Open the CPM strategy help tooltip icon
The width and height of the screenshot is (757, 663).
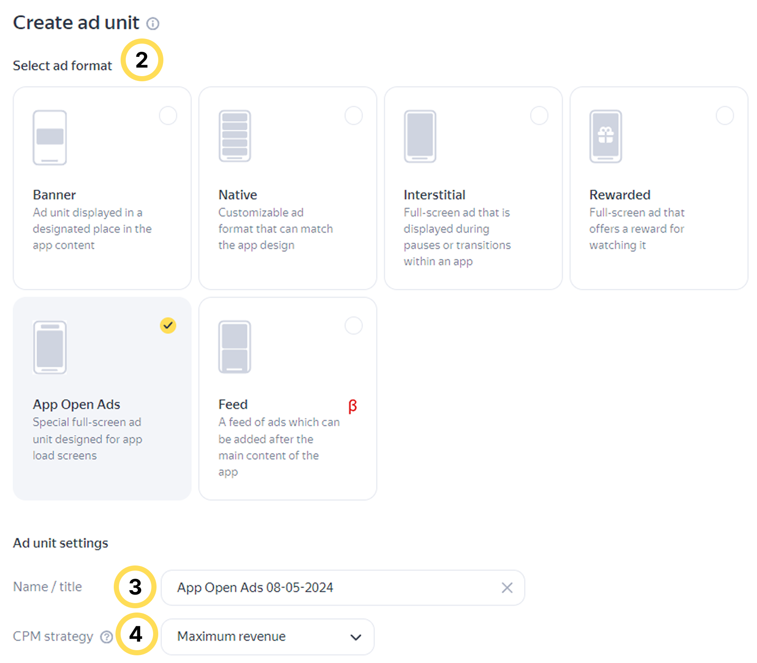coord(106,637)
